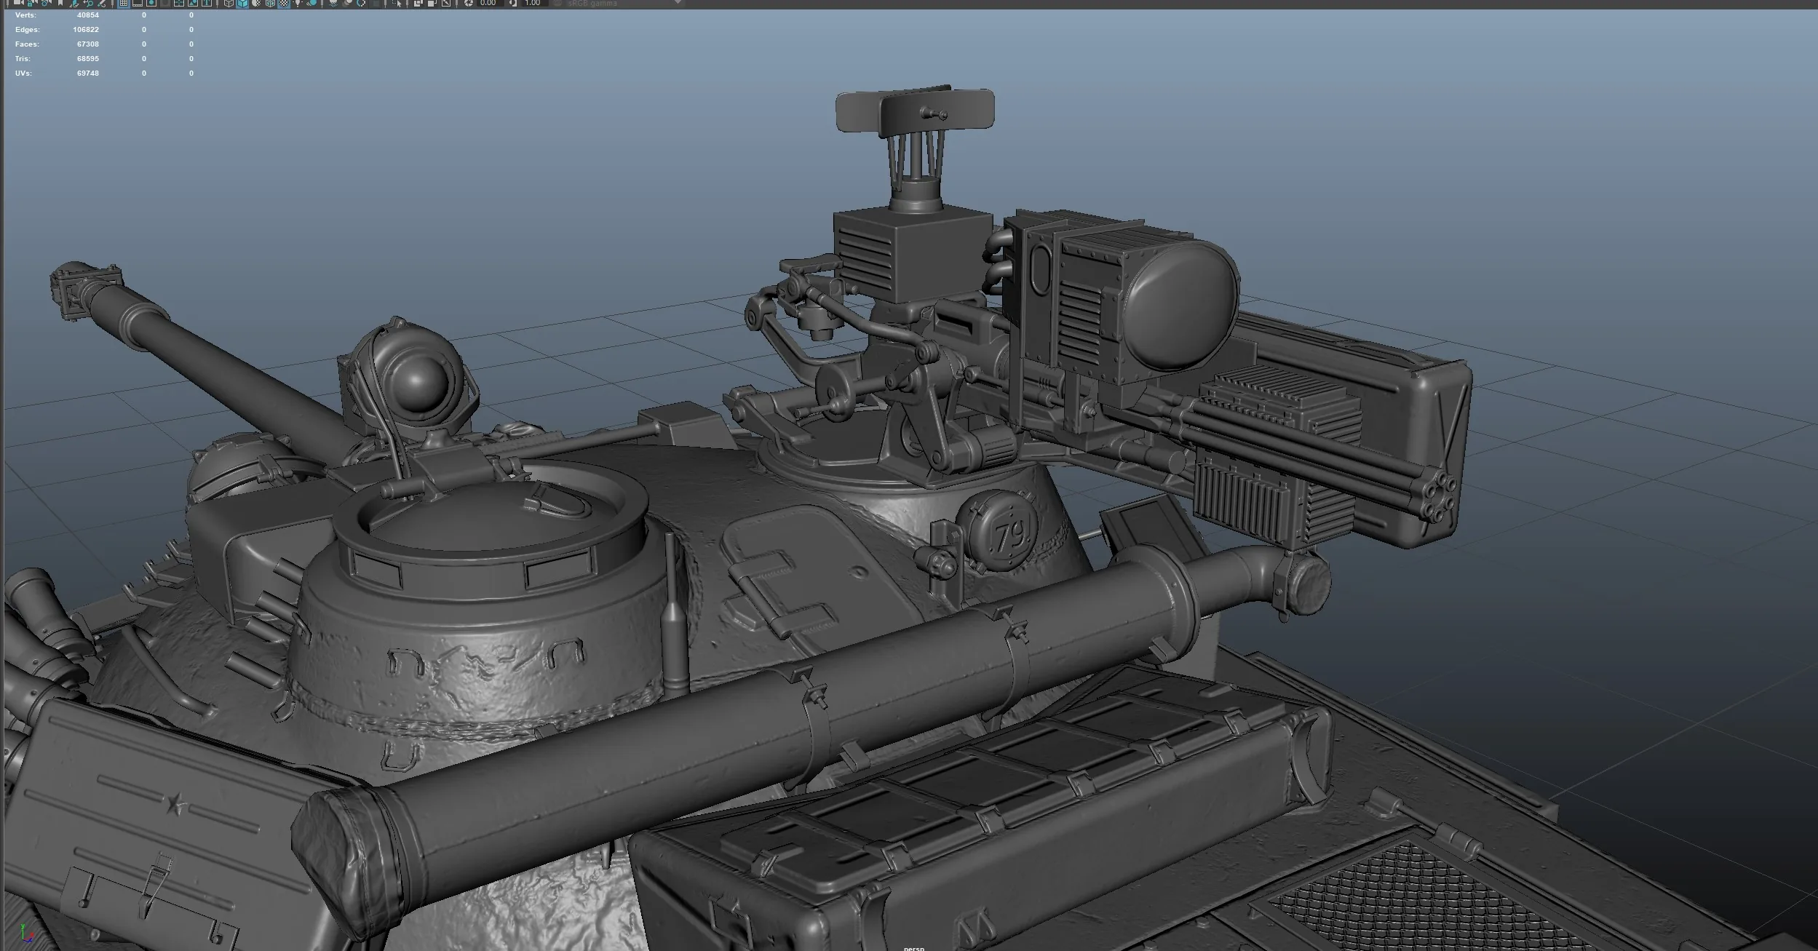
Task: Toggle the Resolution Gate display
Action: [x=151, y=3]
